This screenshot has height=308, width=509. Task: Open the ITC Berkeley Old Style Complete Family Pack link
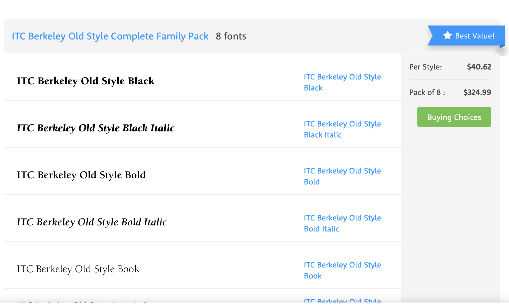110,36
